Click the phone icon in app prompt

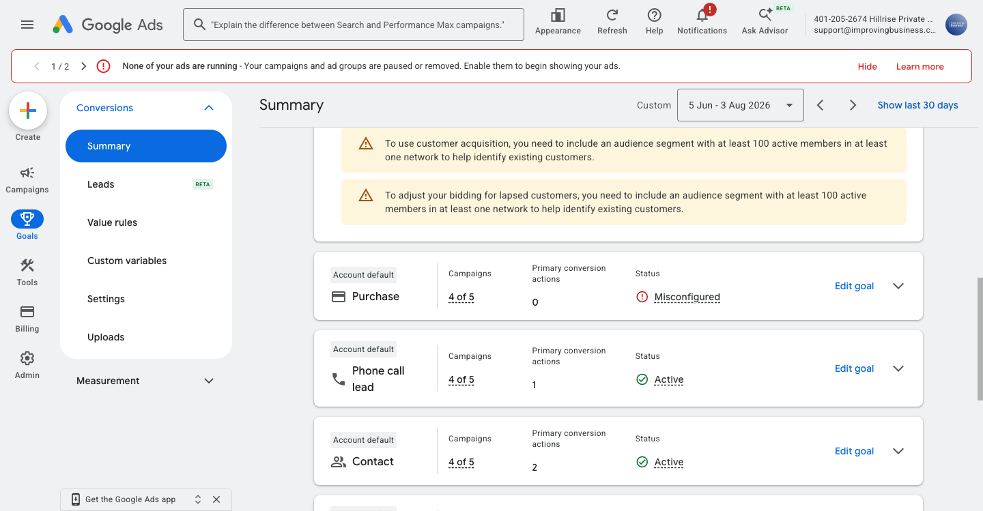75,499
